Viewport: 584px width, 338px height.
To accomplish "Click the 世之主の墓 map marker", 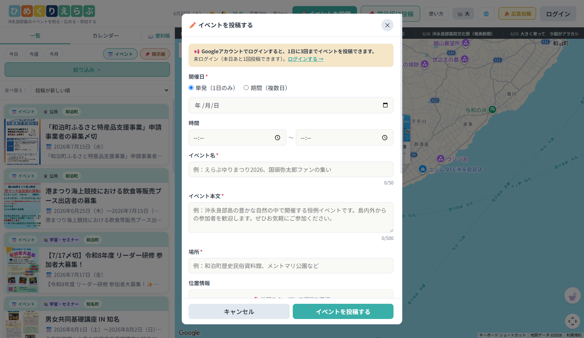I will pyautogui.click(x=464, y=59).
